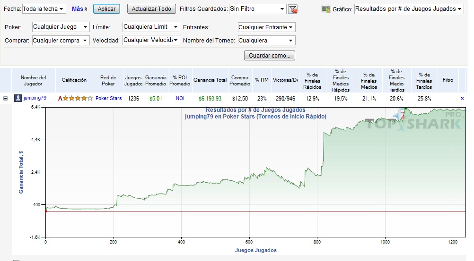Click the Guardar como... button
The image size is (474, 261).
[269, 56]
